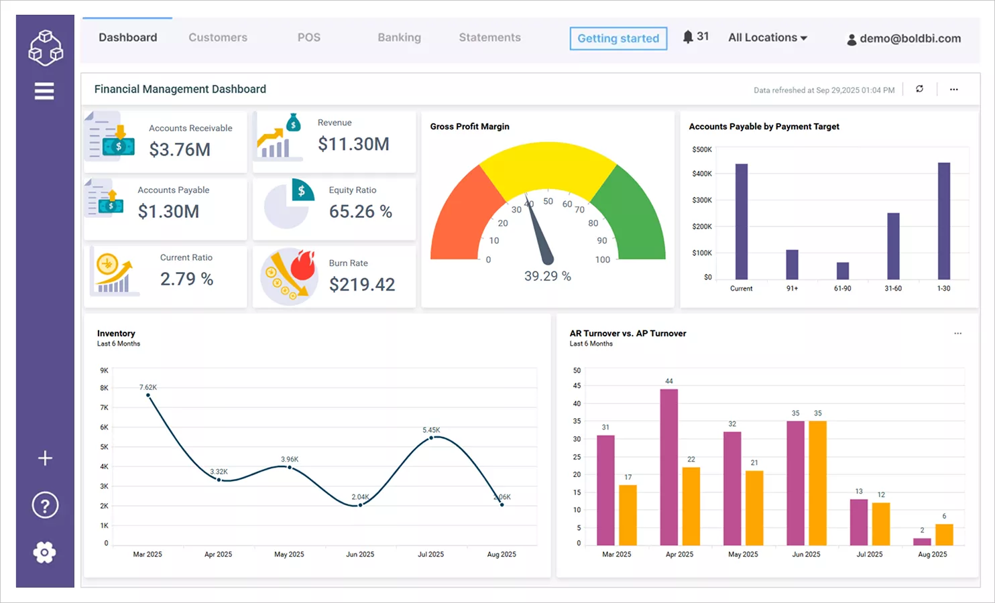This screenshot has width=995, height=603.
Task: Open the help icon in the sidebar
Action: click(44, 505)
